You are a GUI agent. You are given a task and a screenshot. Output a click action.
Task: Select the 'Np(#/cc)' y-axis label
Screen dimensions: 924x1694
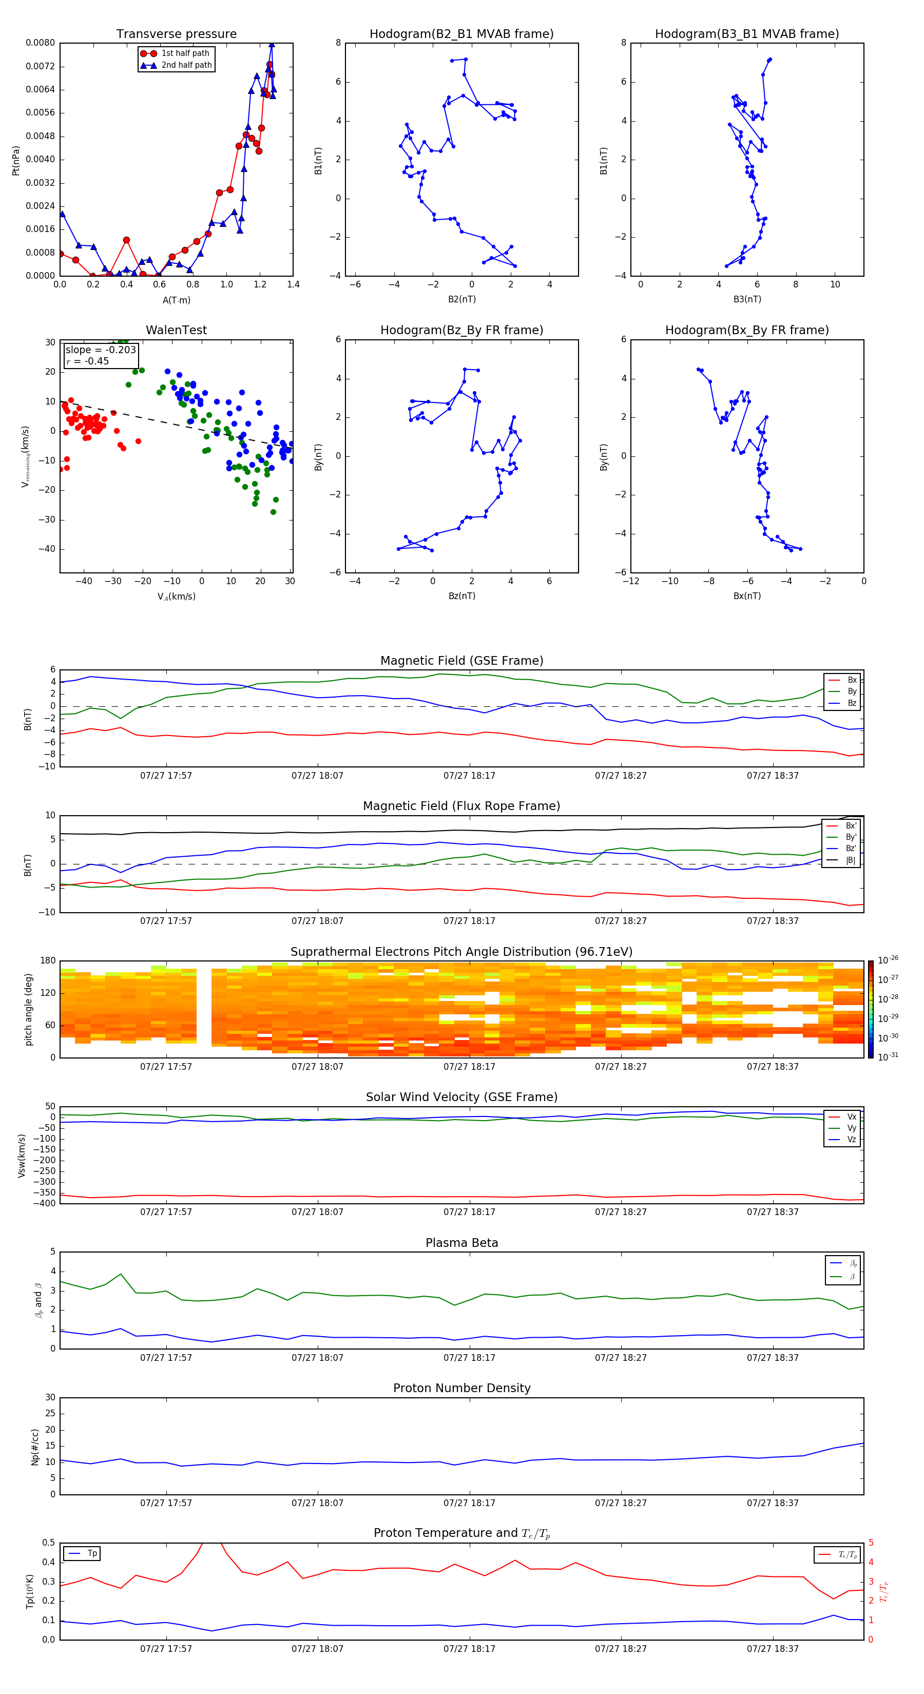point(35,1447)
